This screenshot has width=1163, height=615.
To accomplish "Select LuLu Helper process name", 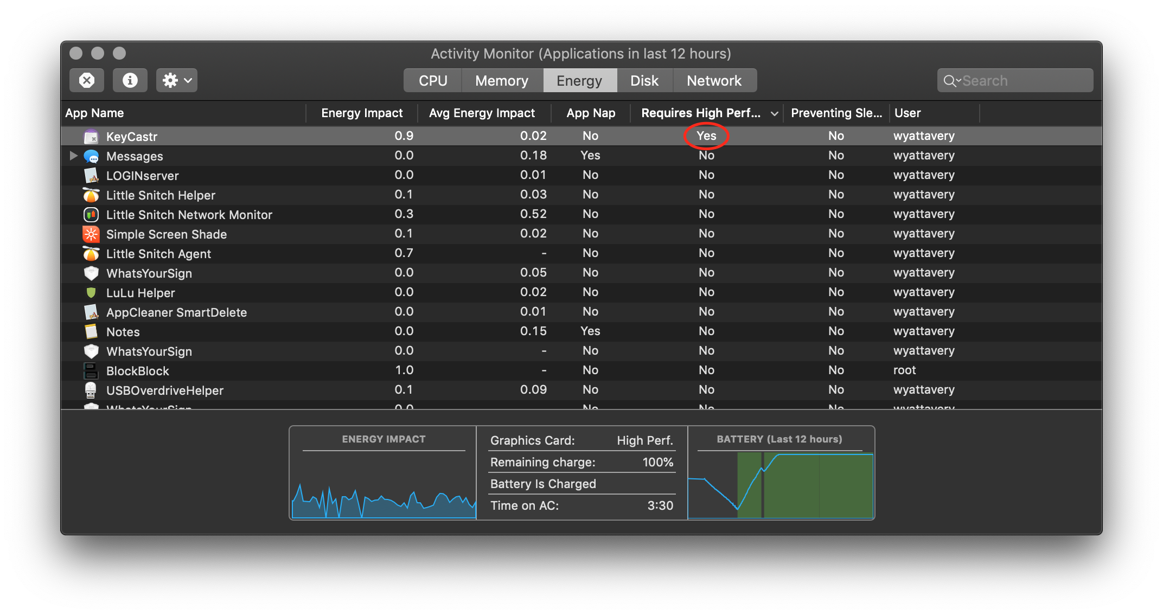I will pos(140,293).
